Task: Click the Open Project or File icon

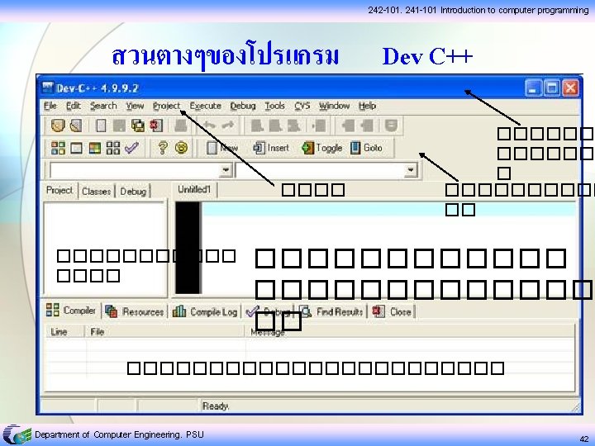Action: [76, 126]
